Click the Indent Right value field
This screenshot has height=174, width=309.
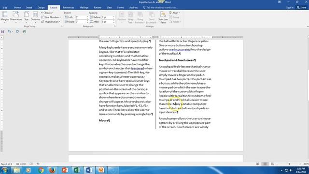(81, 22)
